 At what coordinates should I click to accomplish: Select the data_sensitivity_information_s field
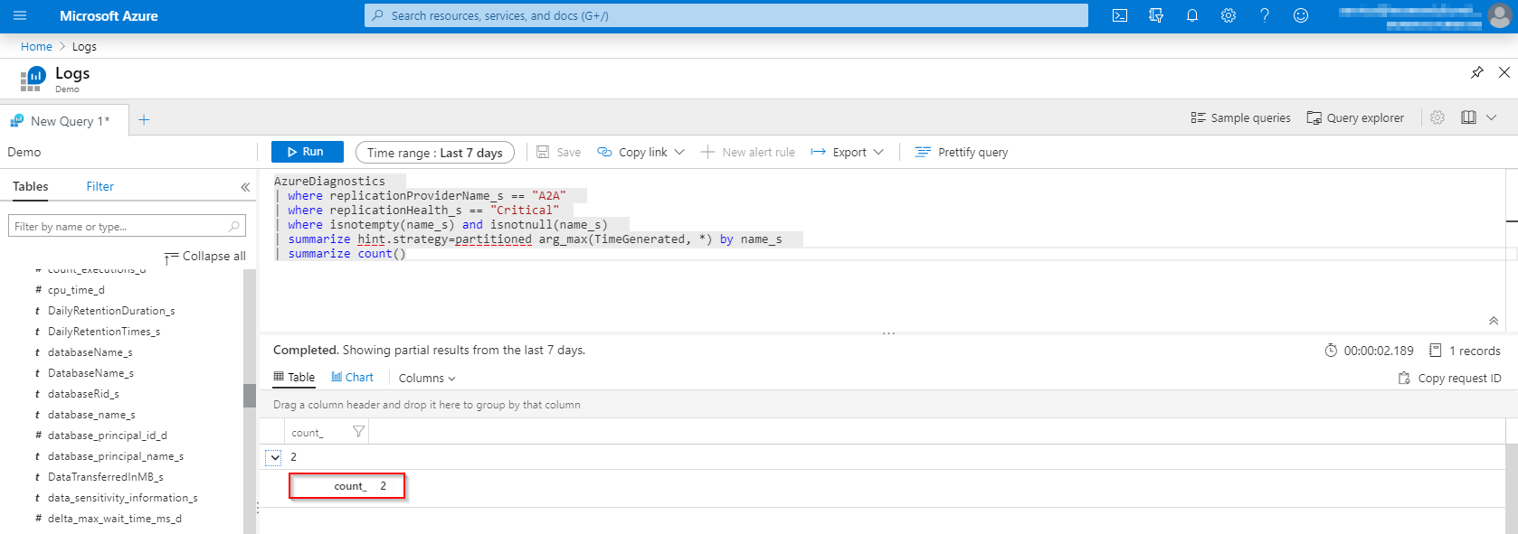[x=122, y=498]
